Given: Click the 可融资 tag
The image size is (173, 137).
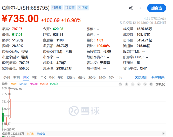Looking at the screenshot, I should click(x=57, y=8).
